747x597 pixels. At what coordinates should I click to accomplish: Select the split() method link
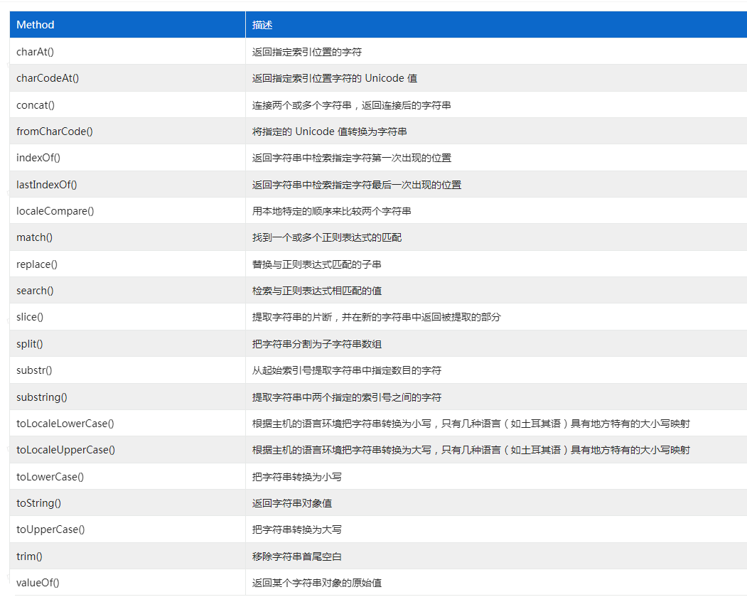(28, 343)
